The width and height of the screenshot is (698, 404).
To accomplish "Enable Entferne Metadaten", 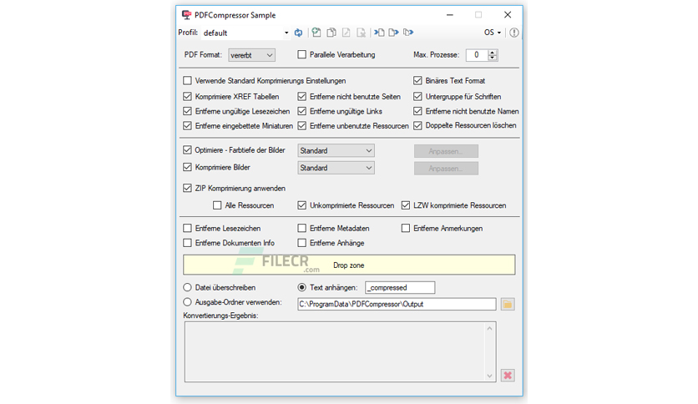I will tap(301, 228).
